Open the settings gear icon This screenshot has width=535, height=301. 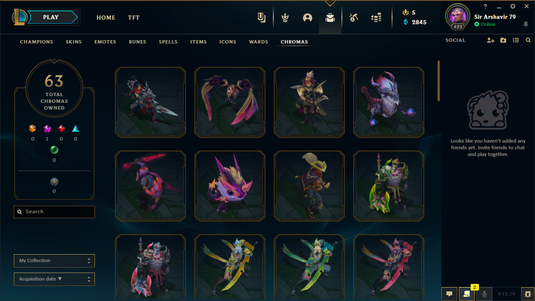(x=513, y=6)
